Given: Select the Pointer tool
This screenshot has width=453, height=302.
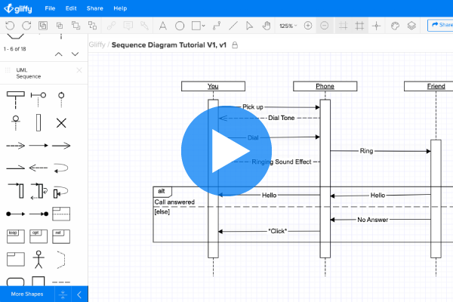Looking at the screenshot, I should tap(250, 26).
